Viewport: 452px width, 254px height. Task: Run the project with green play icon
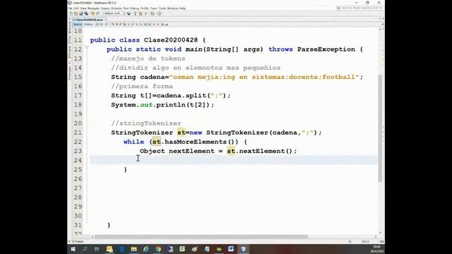coord(146,13)
